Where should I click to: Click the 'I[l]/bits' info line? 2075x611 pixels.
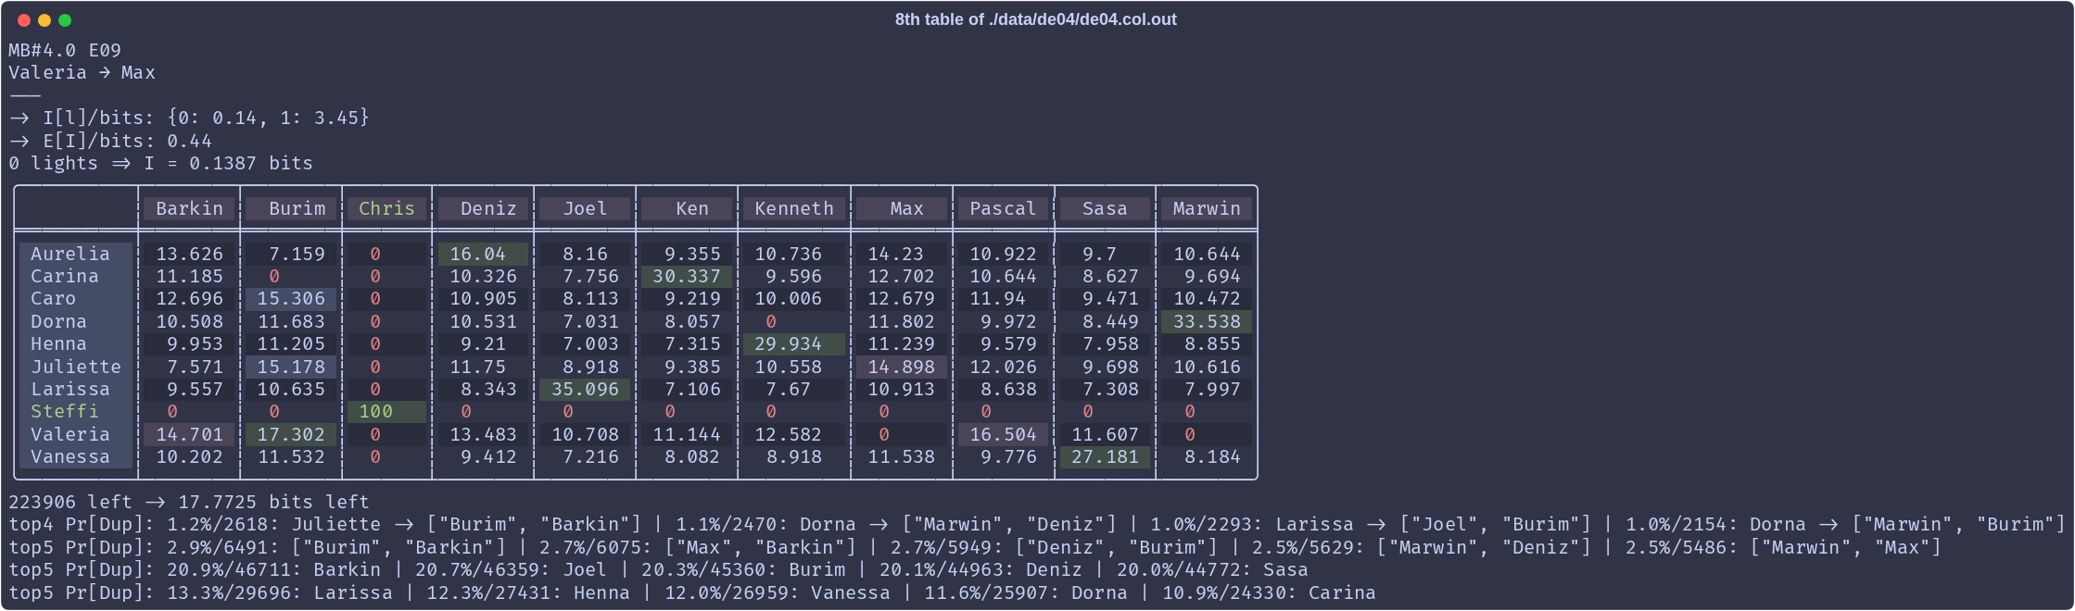pyautogui.click(x=189, y=118)
